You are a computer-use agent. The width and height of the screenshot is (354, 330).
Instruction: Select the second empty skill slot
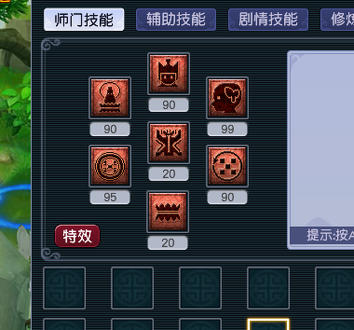coord(132,288)
